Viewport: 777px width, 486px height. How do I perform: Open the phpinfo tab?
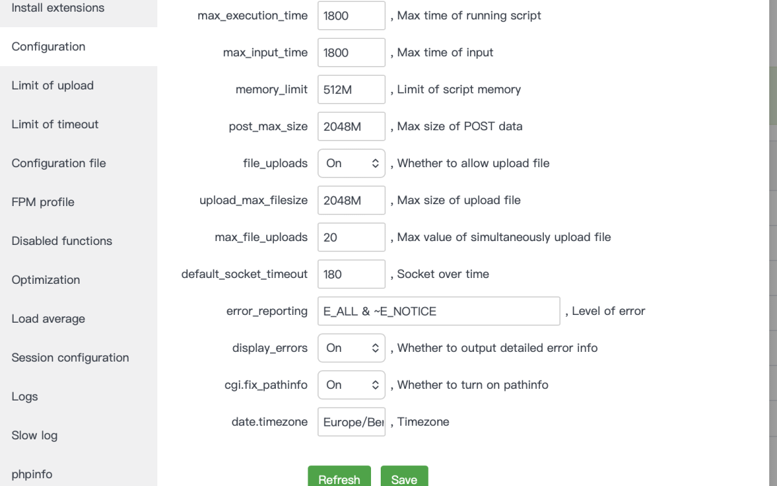point(32,474)
